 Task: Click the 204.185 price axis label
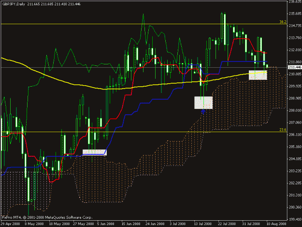295,159
